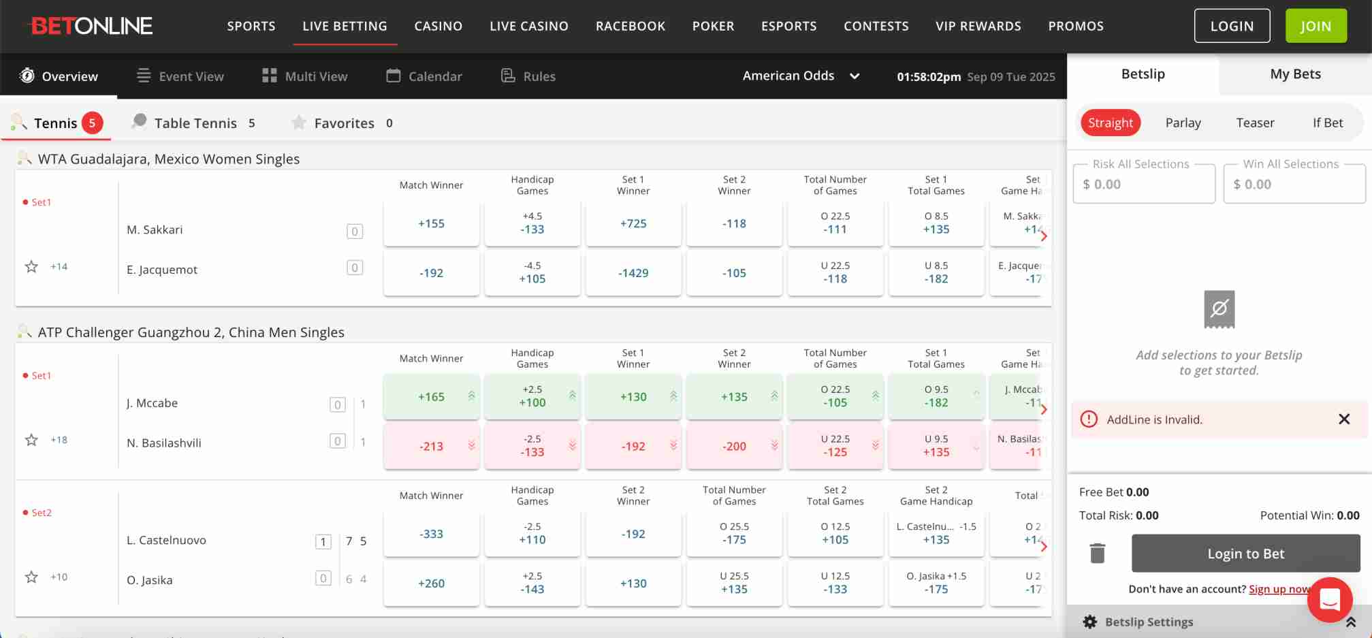Click the JOIN button
1372x638 pixels.
pos(1315,25)
